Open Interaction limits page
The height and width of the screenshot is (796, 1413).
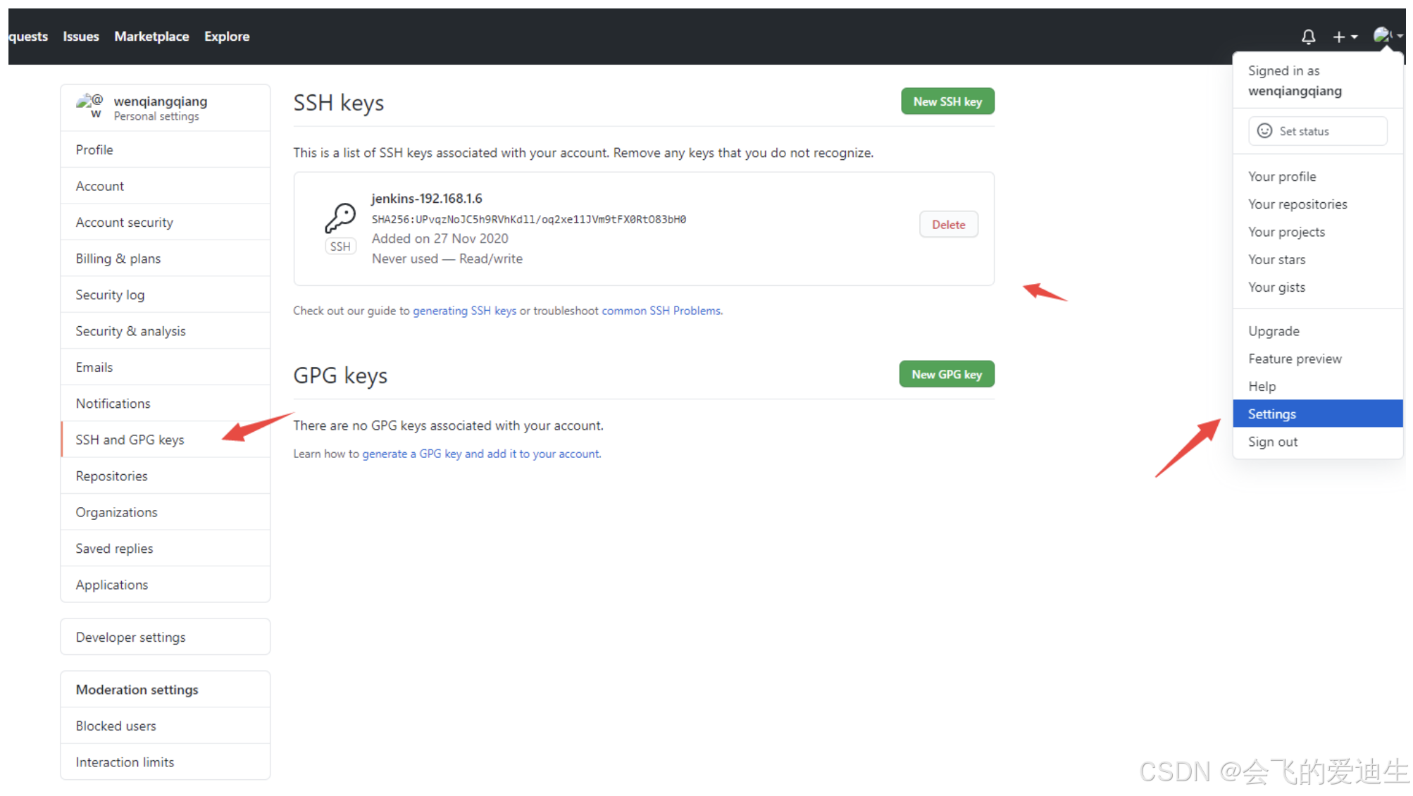click(x=166, y=762)
